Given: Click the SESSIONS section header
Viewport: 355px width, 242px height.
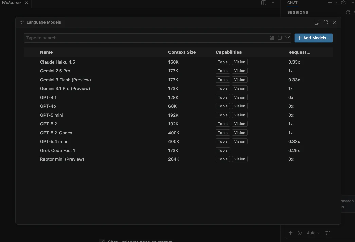Looking at the screenshot, I should click(298, 12).
